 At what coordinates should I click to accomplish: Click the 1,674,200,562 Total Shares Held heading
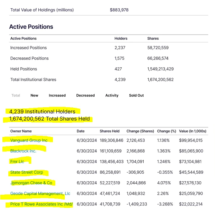point(49,119)
